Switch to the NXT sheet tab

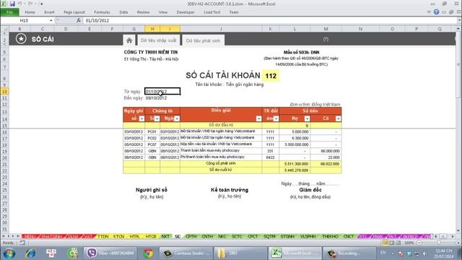(165, 236)
